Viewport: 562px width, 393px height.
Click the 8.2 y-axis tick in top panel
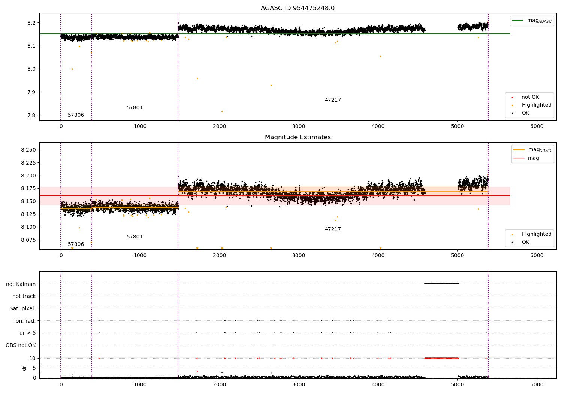pos(32,23)
